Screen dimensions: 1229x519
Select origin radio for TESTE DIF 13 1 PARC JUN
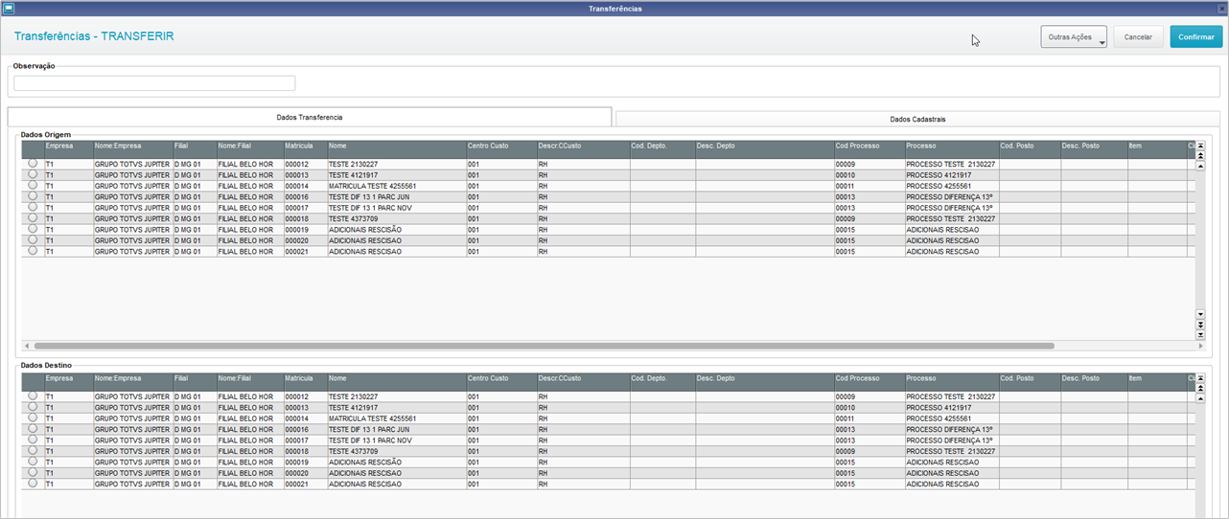pos(33,196)
